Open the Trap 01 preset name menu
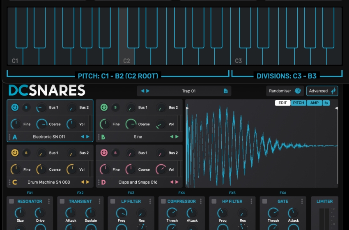This screenshot has height=230, width=349. tap(189, 91)
